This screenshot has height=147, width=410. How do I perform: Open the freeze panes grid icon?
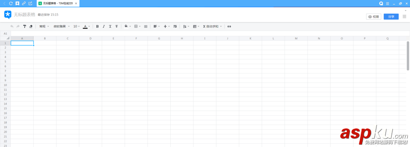194,26
